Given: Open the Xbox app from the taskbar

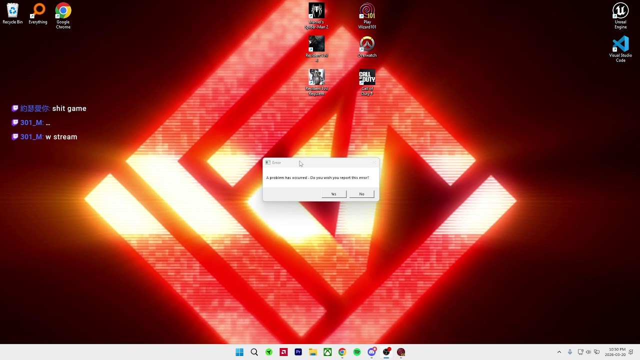Looking at the screenshot, I should 327,352.
